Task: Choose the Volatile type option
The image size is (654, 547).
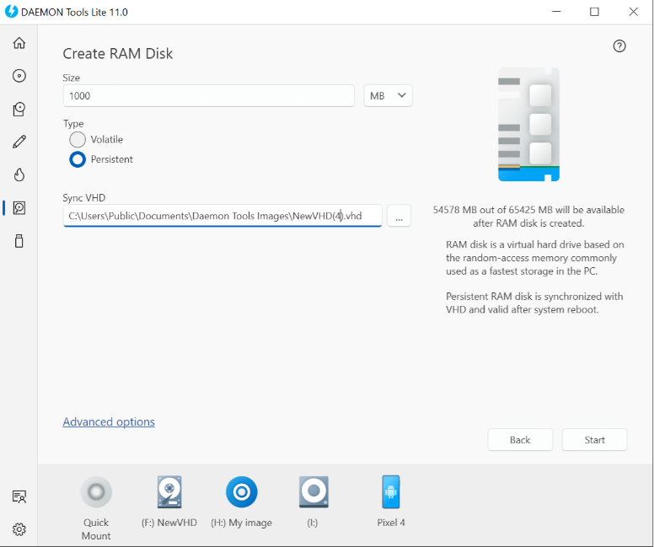Action: [x=78, y=139]
